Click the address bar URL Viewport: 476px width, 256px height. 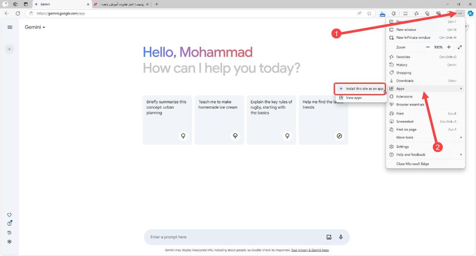click(x=61, y=13)
